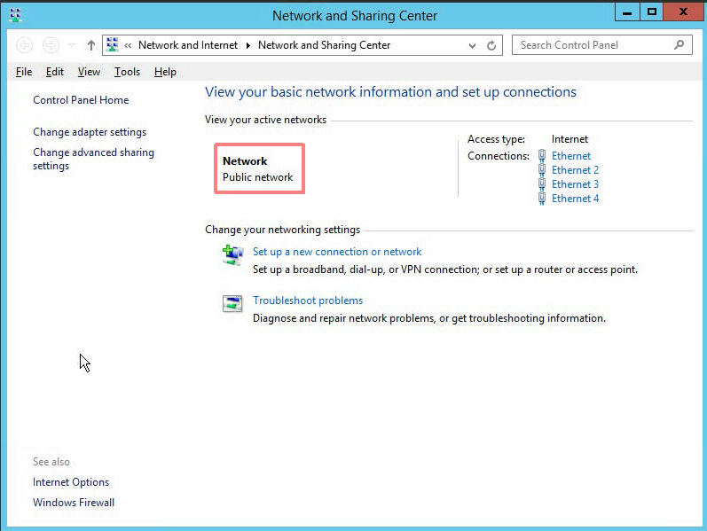Open the Tools menu

[x=127, y=72]
